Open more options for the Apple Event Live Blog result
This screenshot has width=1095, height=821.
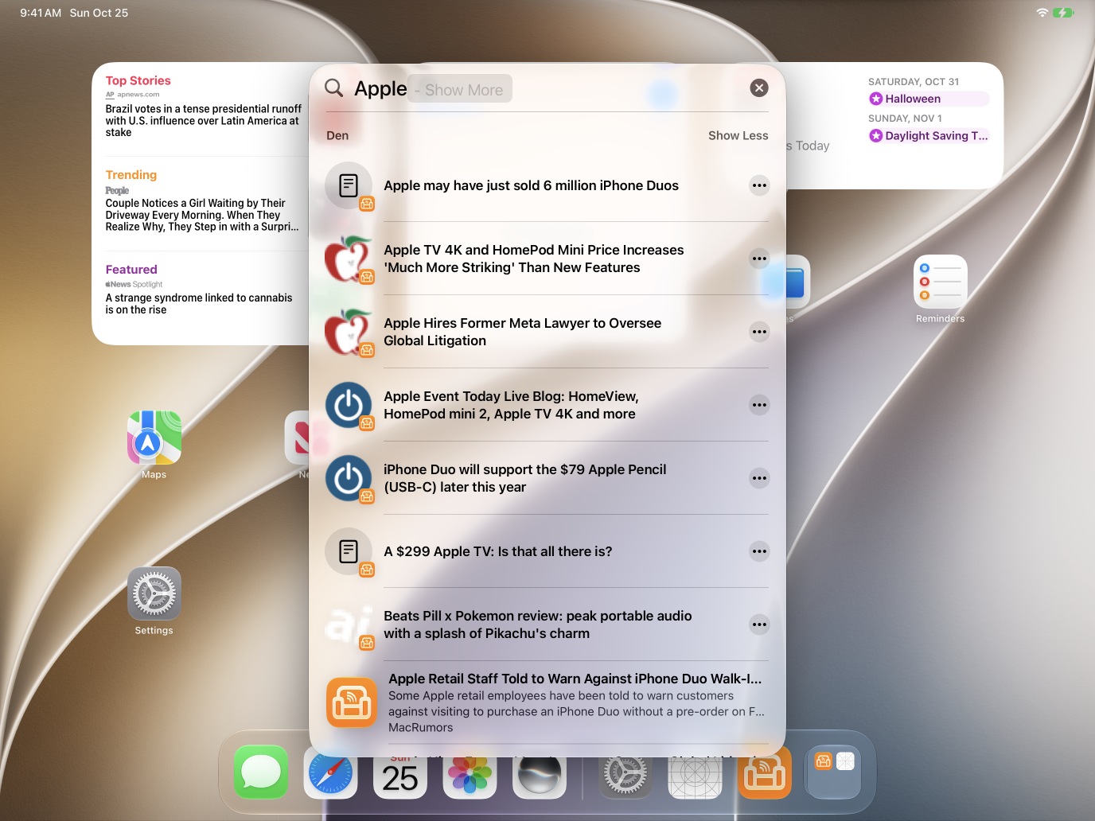(760, 405)
